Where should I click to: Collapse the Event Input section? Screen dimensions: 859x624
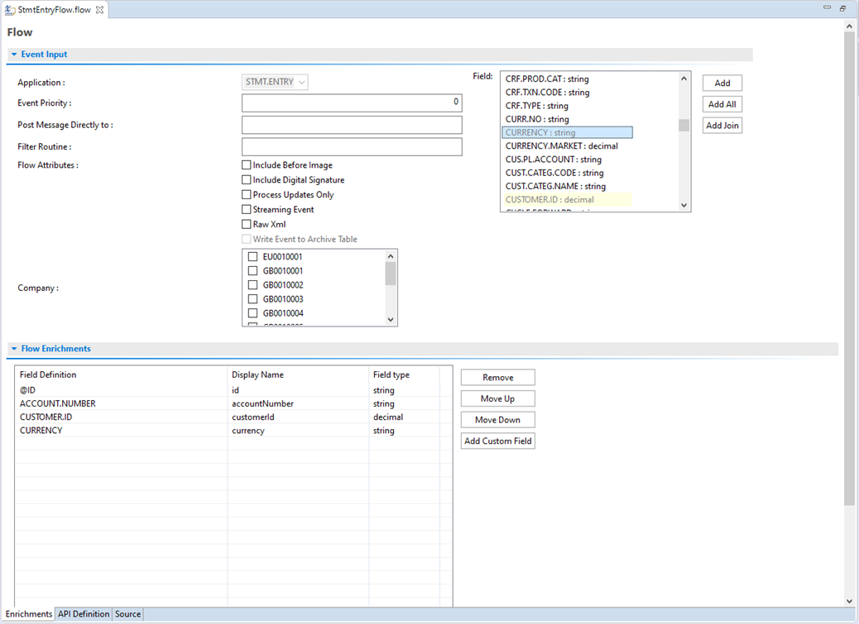tap(14, 55)
